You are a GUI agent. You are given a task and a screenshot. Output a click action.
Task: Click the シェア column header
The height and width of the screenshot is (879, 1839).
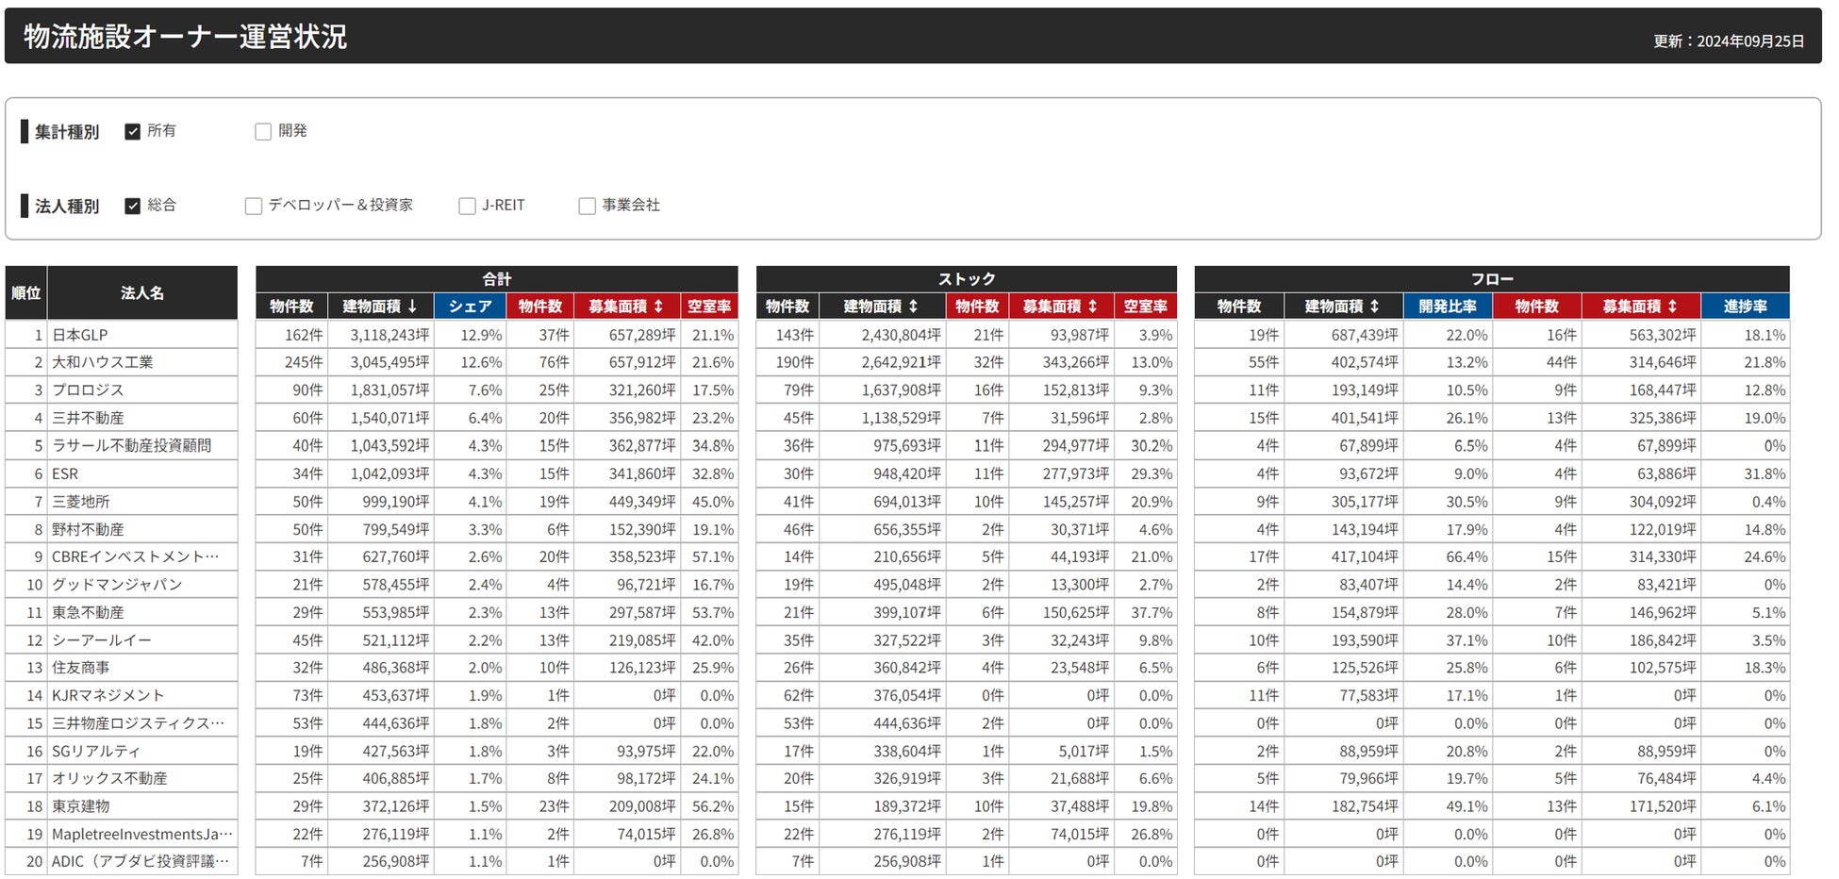point(471,307)
